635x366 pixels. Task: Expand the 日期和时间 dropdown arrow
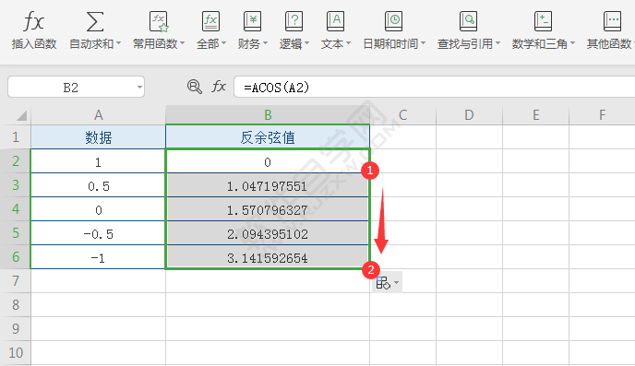click(x=424, y=42)
